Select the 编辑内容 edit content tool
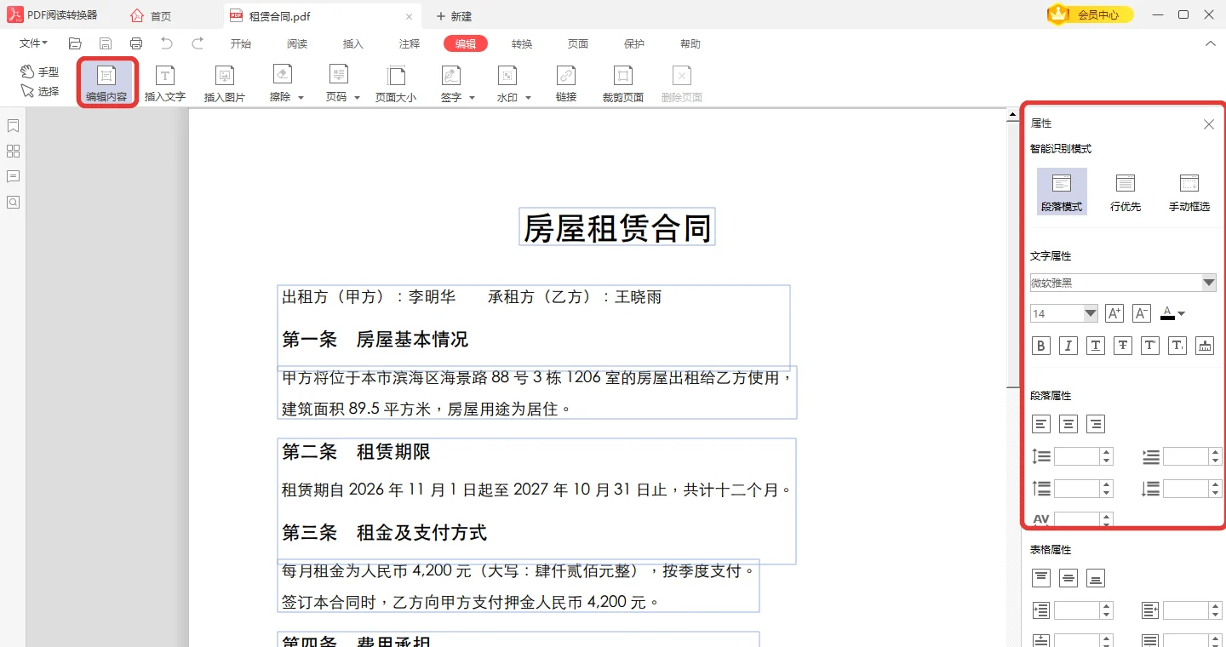 tap(106, 83)
